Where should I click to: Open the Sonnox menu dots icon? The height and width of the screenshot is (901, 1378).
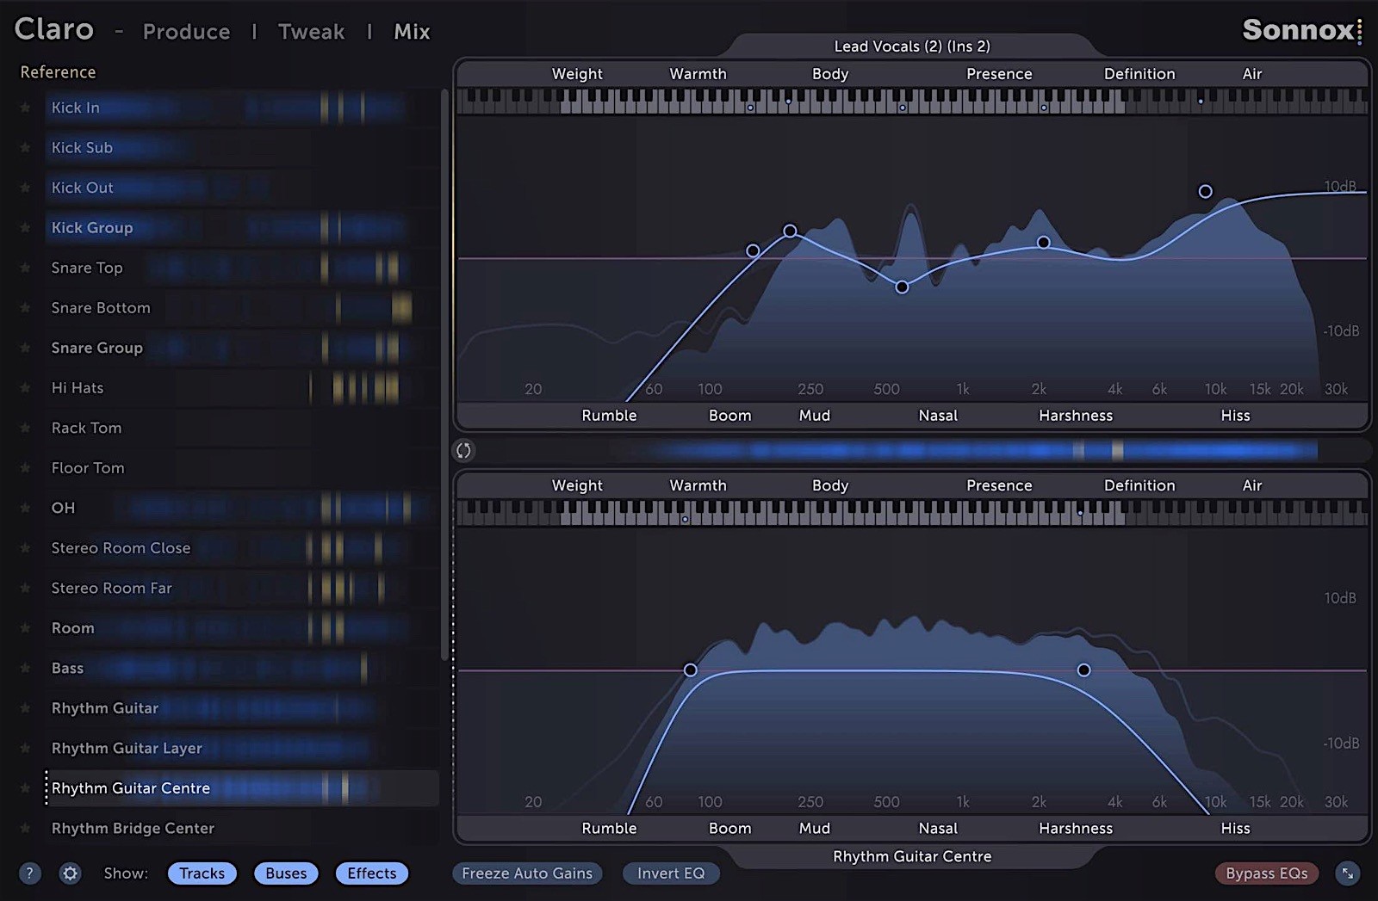(x=1359, y=32)
